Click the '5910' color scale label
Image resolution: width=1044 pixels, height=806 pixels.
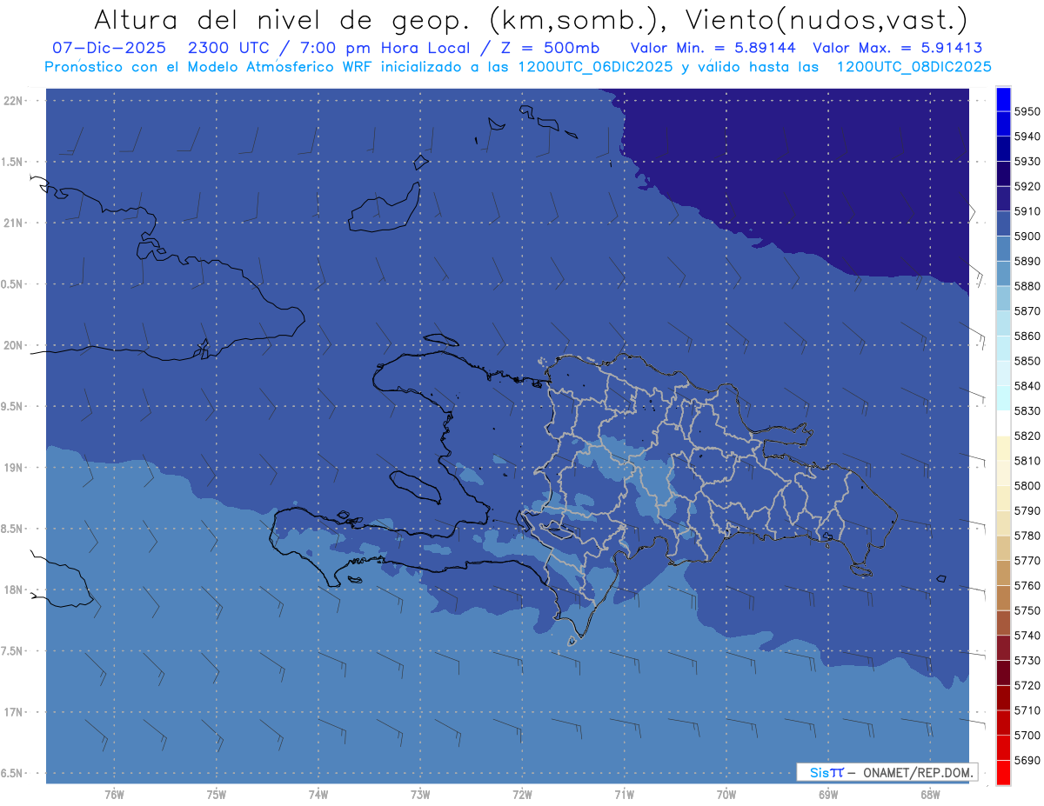pos(1027,211)
